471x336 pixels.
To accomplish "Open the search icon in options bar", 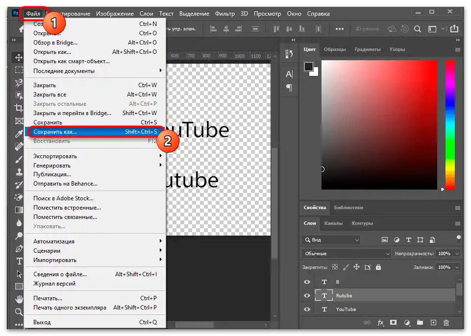I will [417, 29].
